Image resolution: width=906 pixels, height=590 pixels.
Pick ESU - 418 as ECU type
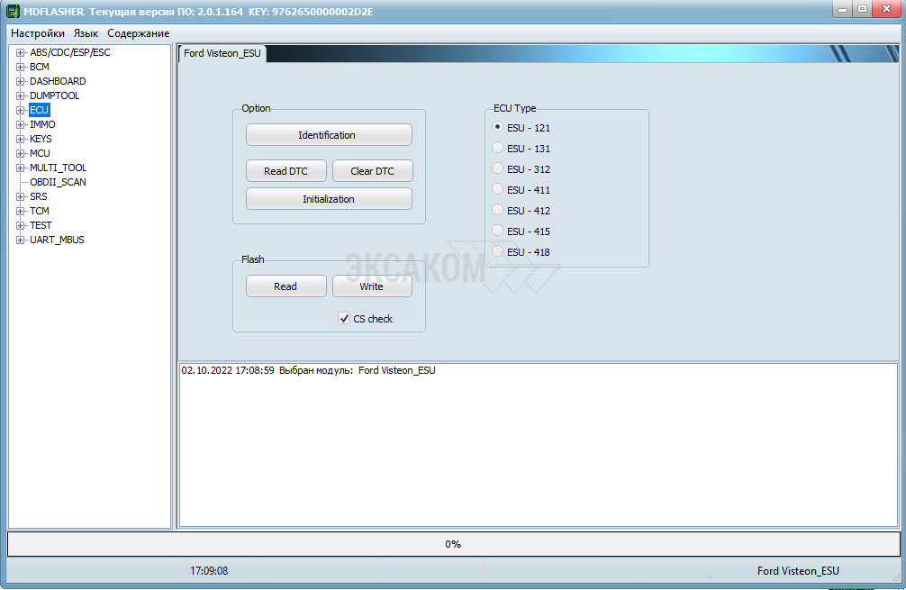point(498,252)
